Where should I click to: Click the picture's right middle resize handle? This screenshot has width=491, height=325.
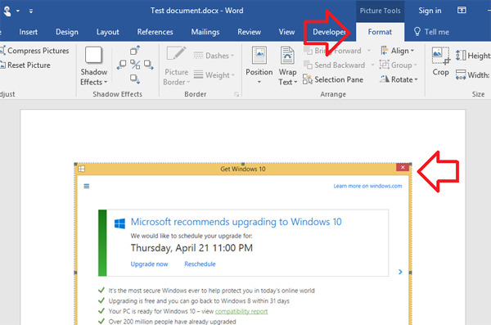(410, 273)
